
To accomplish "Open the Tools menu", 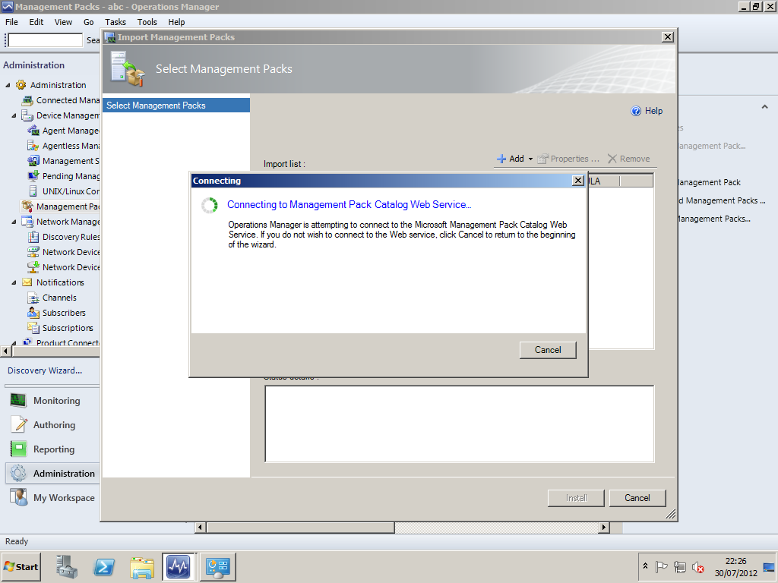I will click(147, 22).
